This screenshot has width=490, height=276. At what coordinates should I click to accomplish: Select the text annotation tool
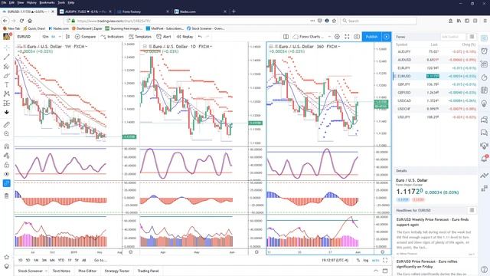[7, 85]
